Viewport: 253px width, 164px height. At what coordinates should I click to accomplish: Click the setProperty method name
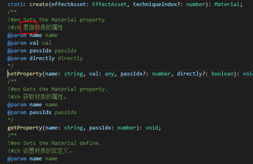point(24,74)
